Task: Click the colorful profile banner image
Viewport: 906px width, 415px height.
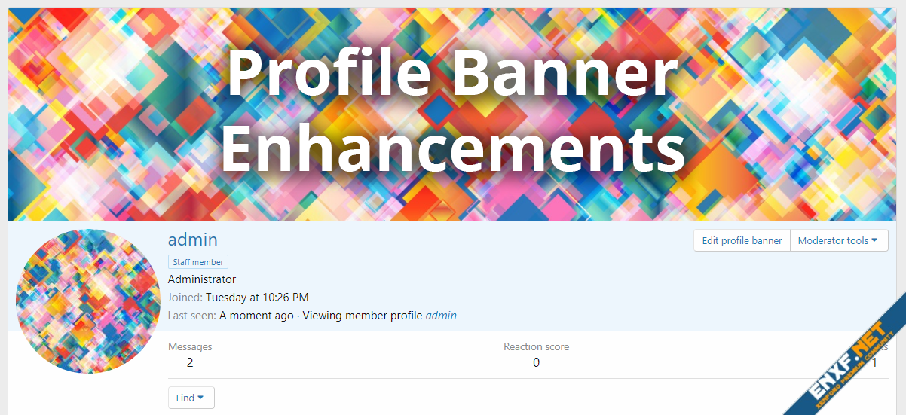Action: pos(452,114)
